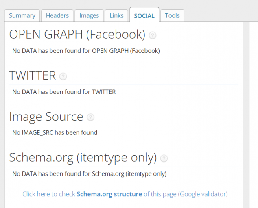Select the OPEN GRAPH (Facebook) heading
The width and height of the screenshot is (258, 208).
[x=77, y=34]
